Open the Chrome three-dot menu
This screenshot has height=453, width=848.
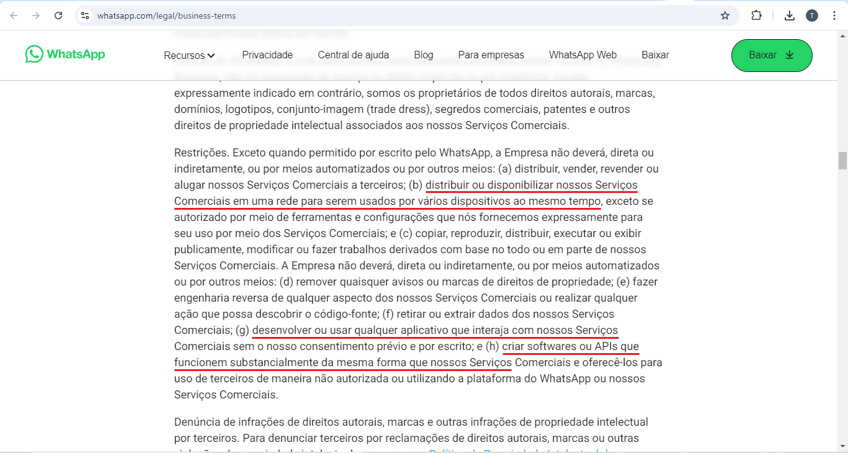(x=834, y=16)
